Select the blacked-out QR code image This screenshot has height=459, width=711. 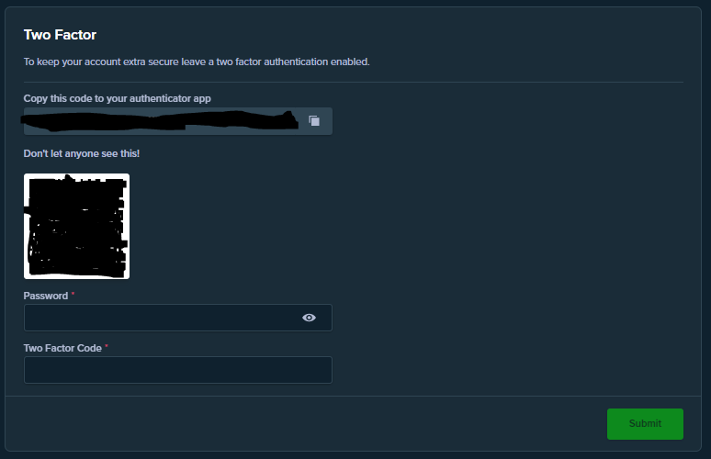[76, 226]
